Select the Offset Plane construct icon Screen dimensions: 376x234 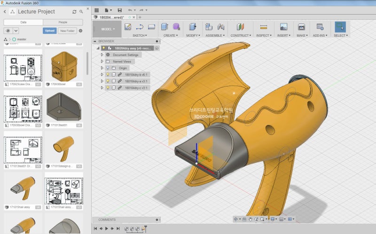point(240,27)
